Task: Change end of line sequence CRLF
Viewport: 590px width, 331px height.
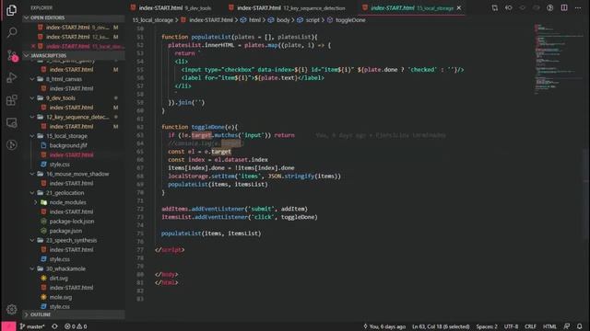Action: pyautogui.click(x=530, y=326)
